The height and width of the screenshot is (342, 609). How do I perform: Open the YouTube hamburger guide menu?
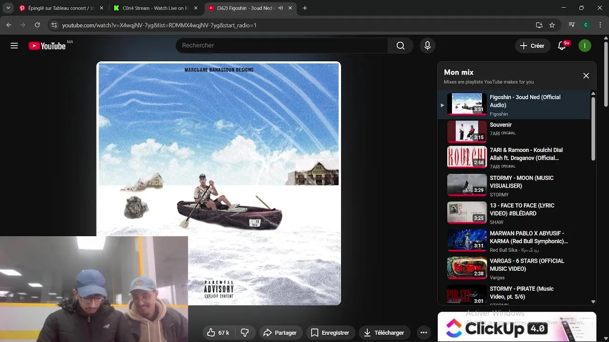pos(14,46)
